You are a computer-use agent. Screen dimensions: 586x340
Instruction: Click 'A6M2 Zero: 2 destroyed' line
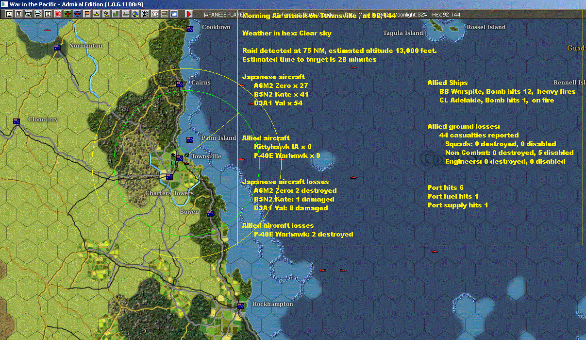(295, 190)
